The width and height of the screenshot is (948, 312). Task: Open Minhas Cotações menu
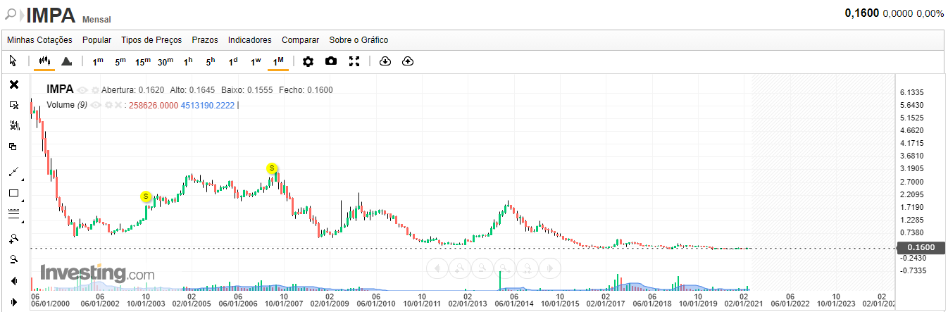(x=39, y=40)
